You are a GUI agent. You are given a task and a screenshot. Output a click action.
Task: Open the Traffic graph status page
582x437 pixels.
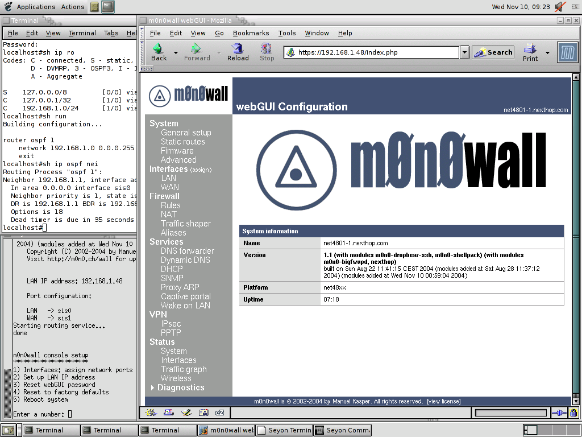184,369
